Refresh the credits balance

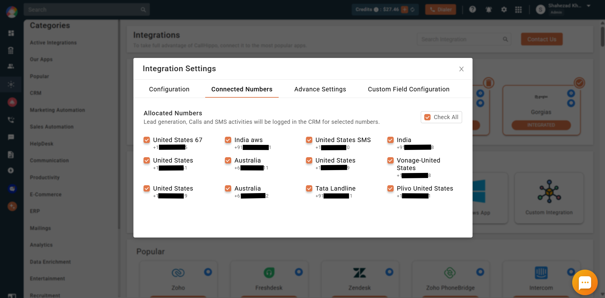412,9
